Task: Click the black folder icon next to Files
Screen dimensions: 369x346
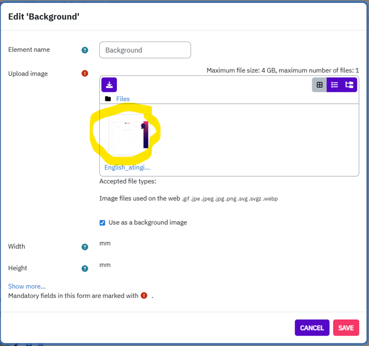Action: pyautogui.click(x=108, y=99)
